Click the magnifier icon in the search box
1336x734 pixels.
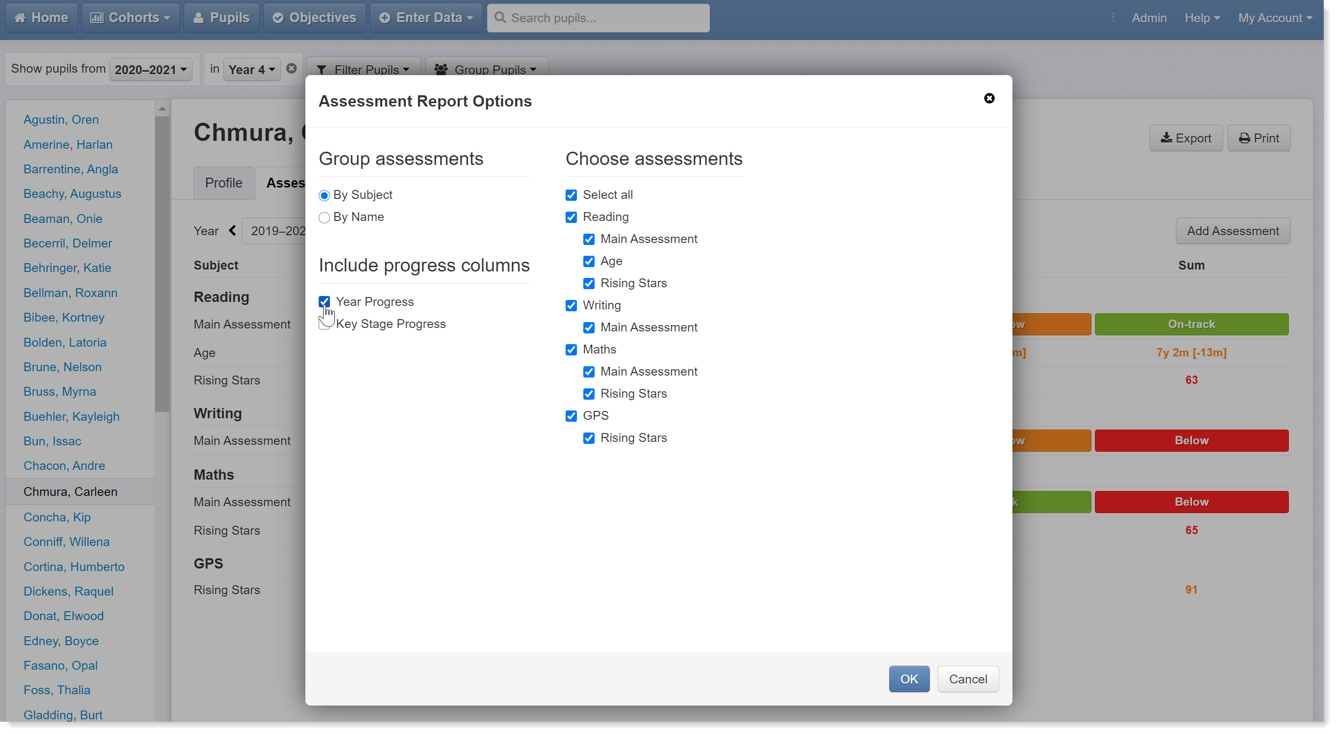pos(500,18)
